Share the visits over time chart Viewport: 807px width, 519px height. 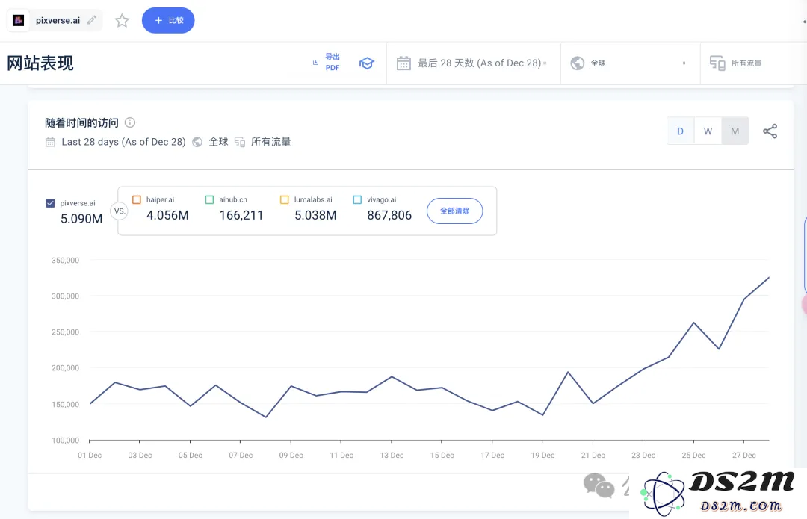pyautogui.click(x=770, y=131)
